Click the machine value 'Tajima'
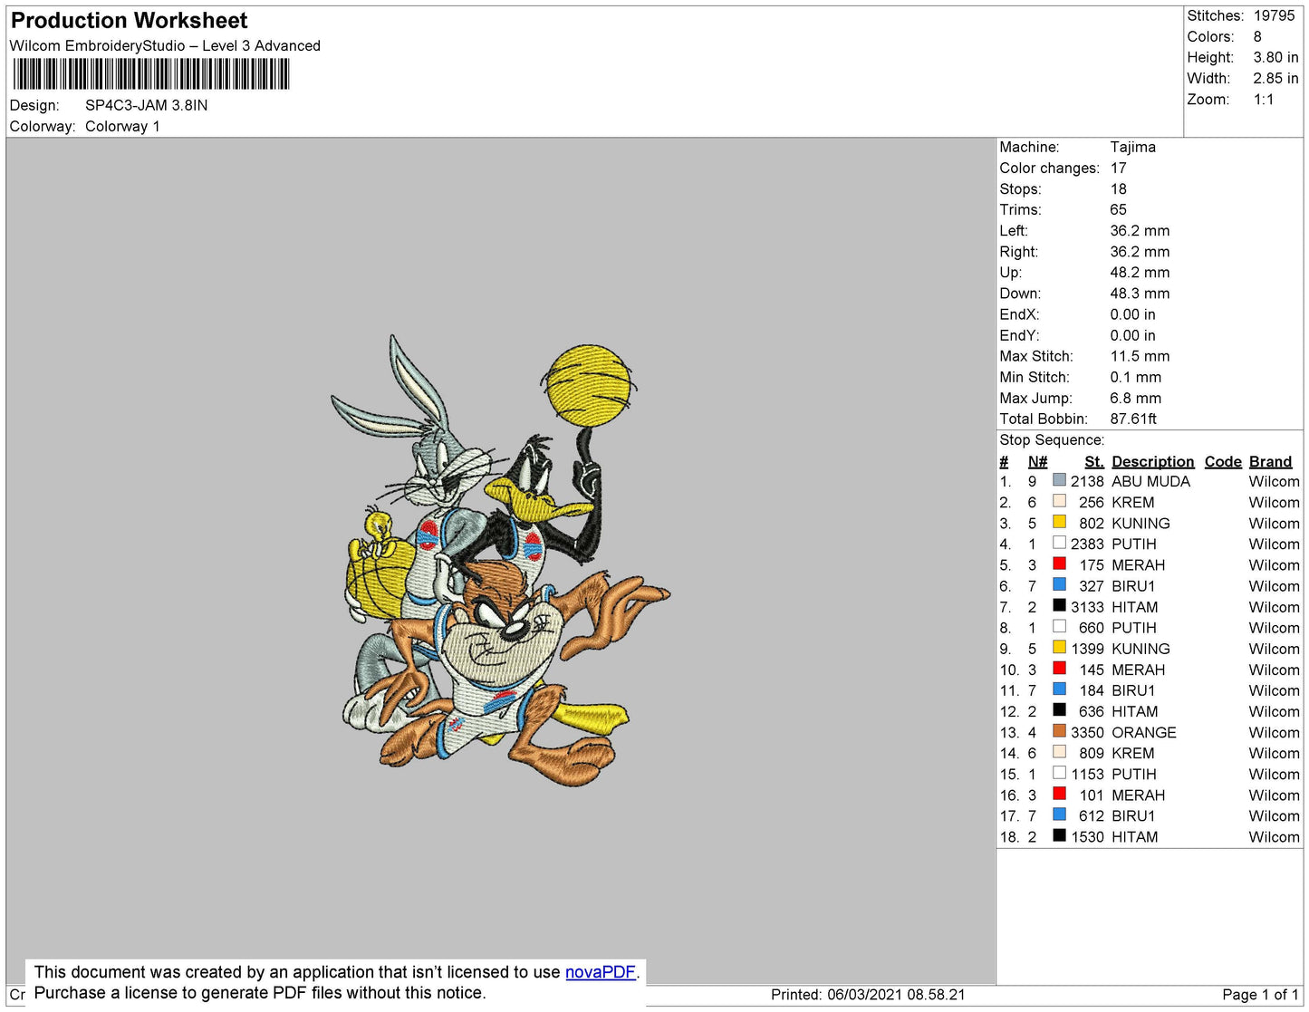Viewport: 1309px width, 1012px height. tap(1132, 147)
